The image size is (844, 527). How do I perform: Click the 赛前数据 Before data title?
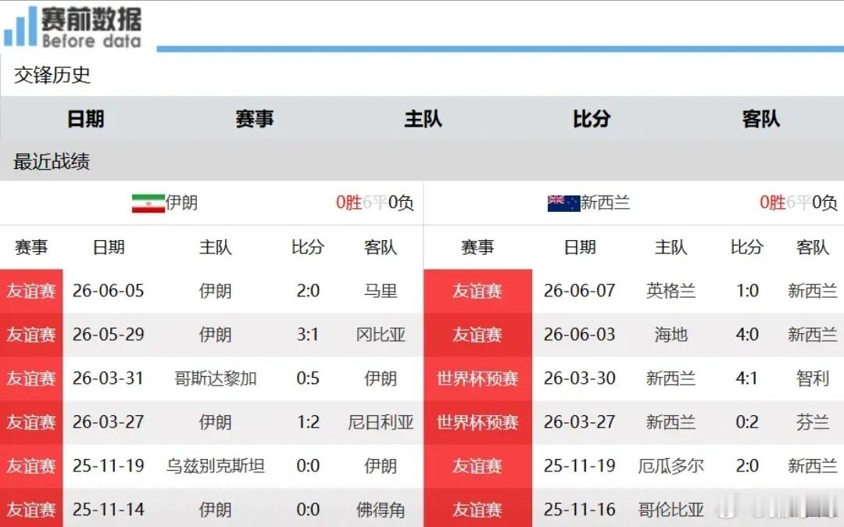pyautogui.click(x=91, y=27)
